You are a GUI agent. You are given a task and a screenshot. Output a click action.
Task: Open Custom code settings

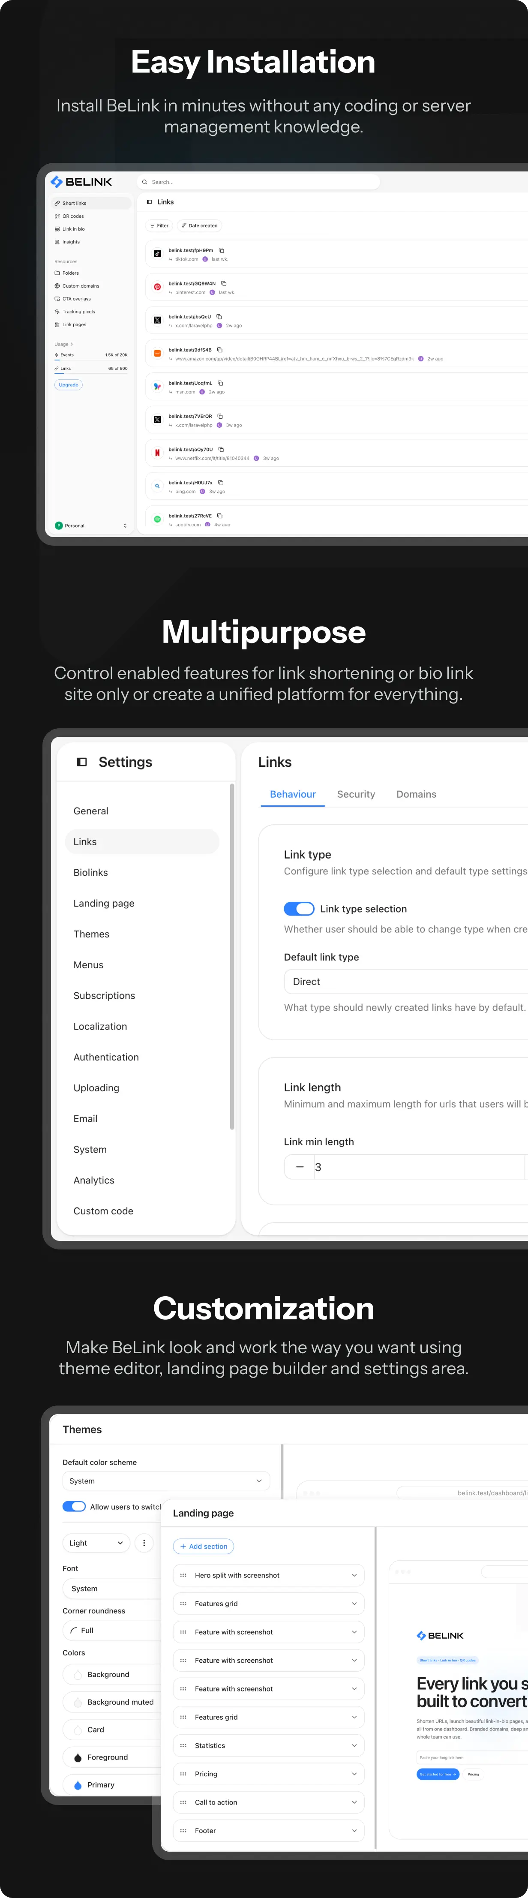(142, 1210)
